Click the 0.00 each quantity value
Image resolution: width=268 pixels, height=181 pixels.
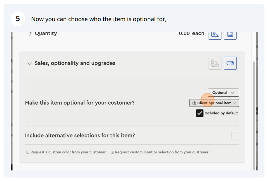[191, 34]
